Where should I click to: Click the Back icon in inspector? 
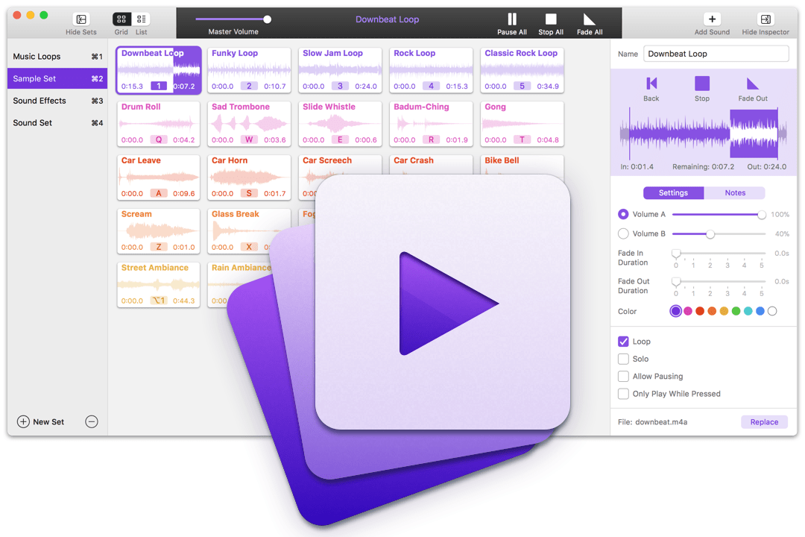[651, 84]
